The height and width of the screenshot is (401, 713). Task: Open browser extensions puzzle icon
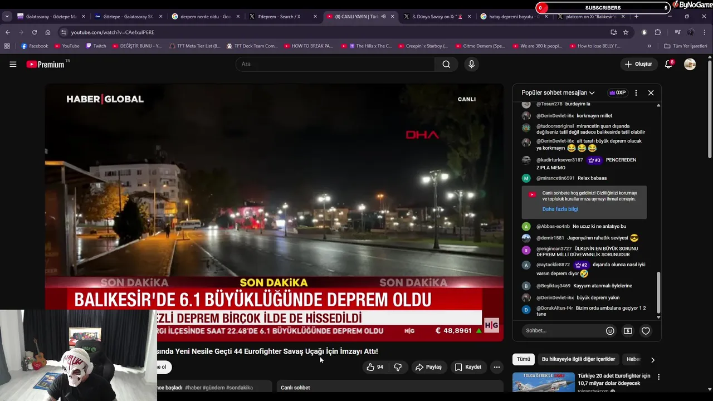(x=658, y=32)
